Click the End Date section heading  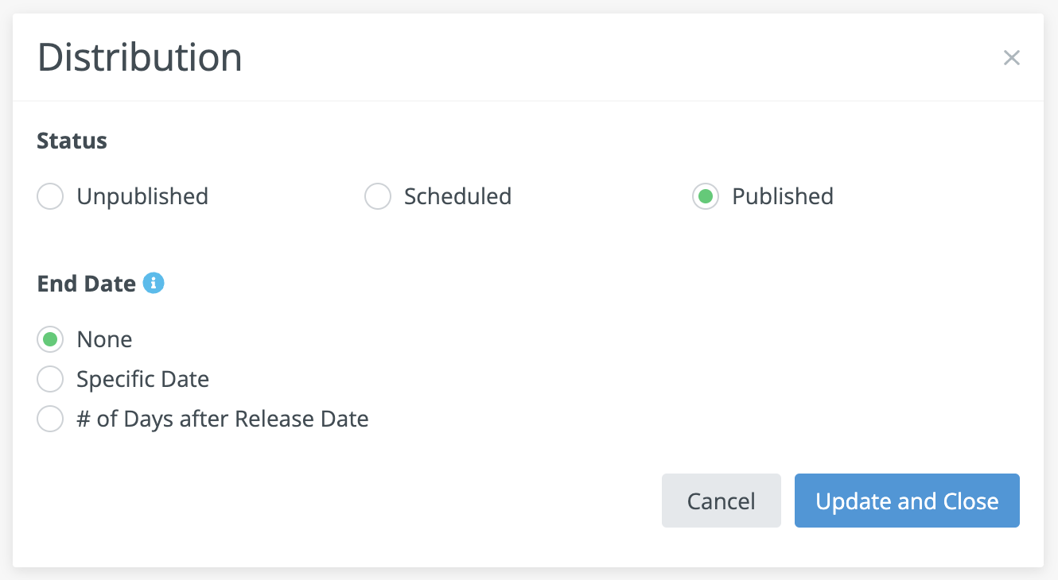pyautogui.click(x=87, y=284)
